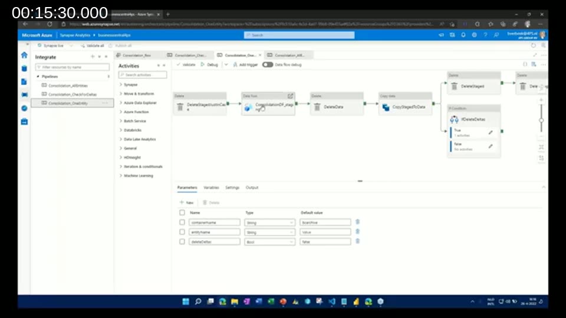This screenshot has width=566, height=318.
Task: Open the Integrate hub icon in sidebar
Action: pyautogui.click(x=24, y=94)
